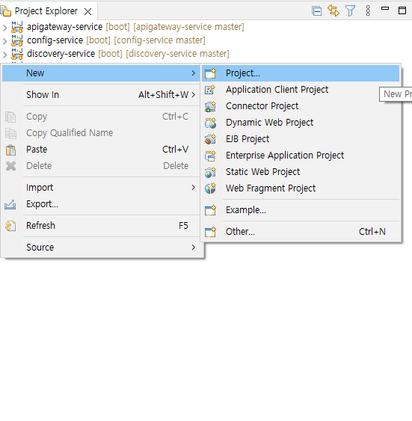Screen dimensions: 412x421
Task: Expand the config-service project node
Action: click(4, 41)
